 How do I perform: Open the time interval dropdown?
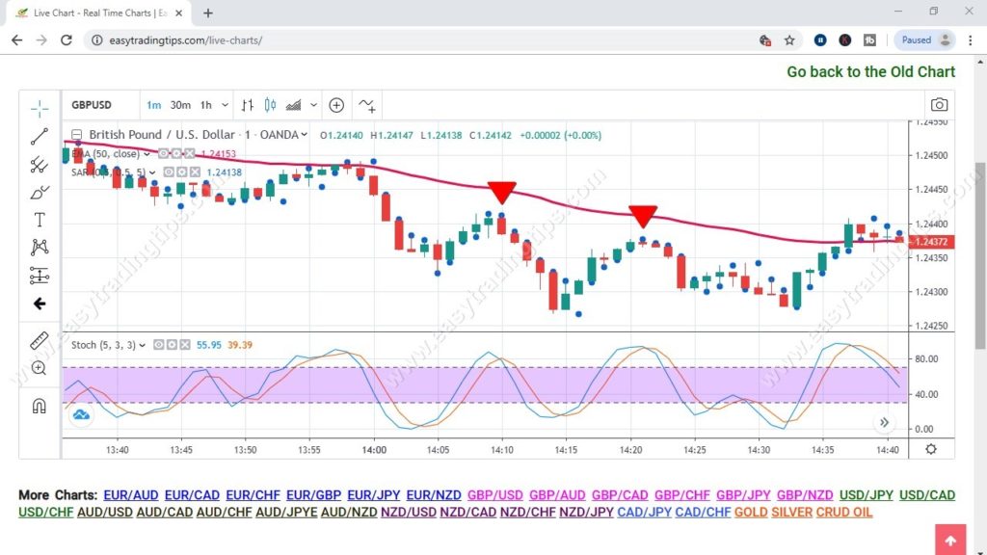(x=226, y=105)
